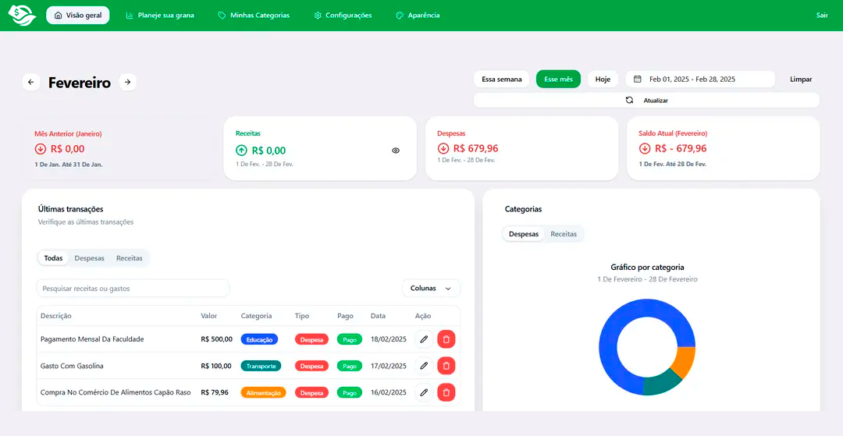843x436 pixels.
Task: Click Sair to log out
Action: (822, 15)
